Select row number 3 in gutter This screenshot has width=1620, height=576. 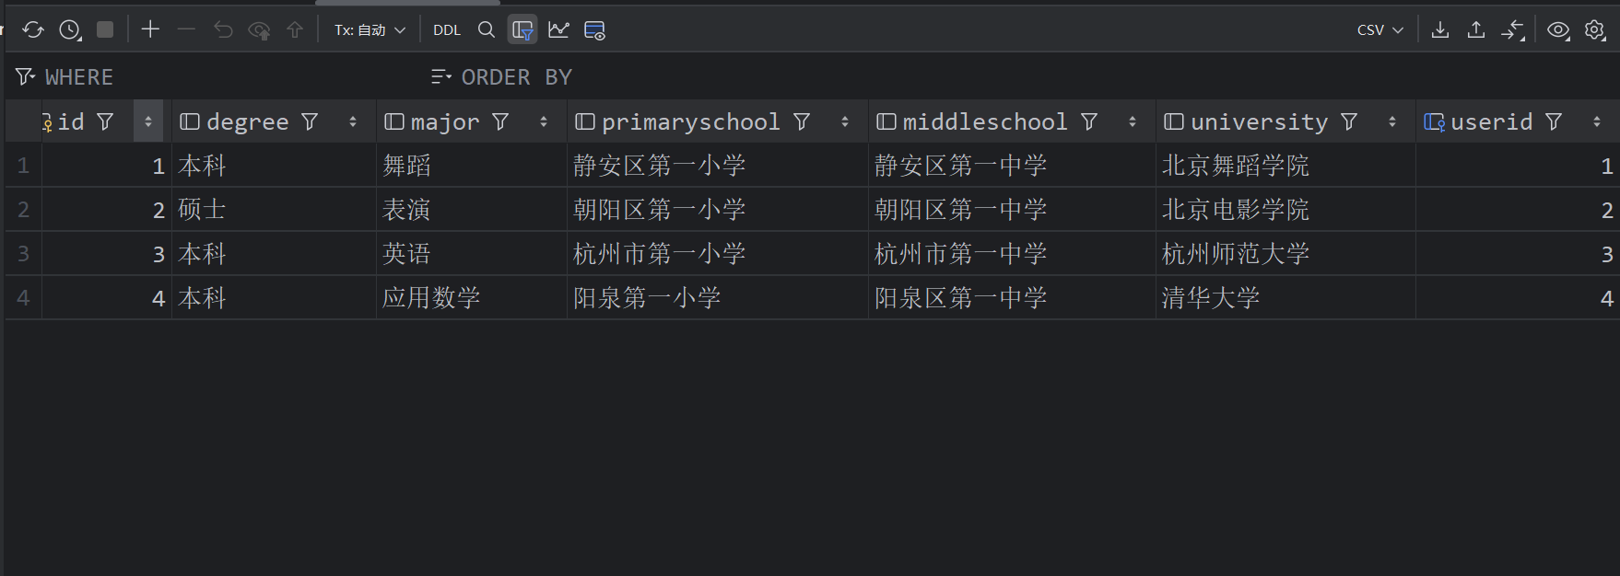coord(23,254)
